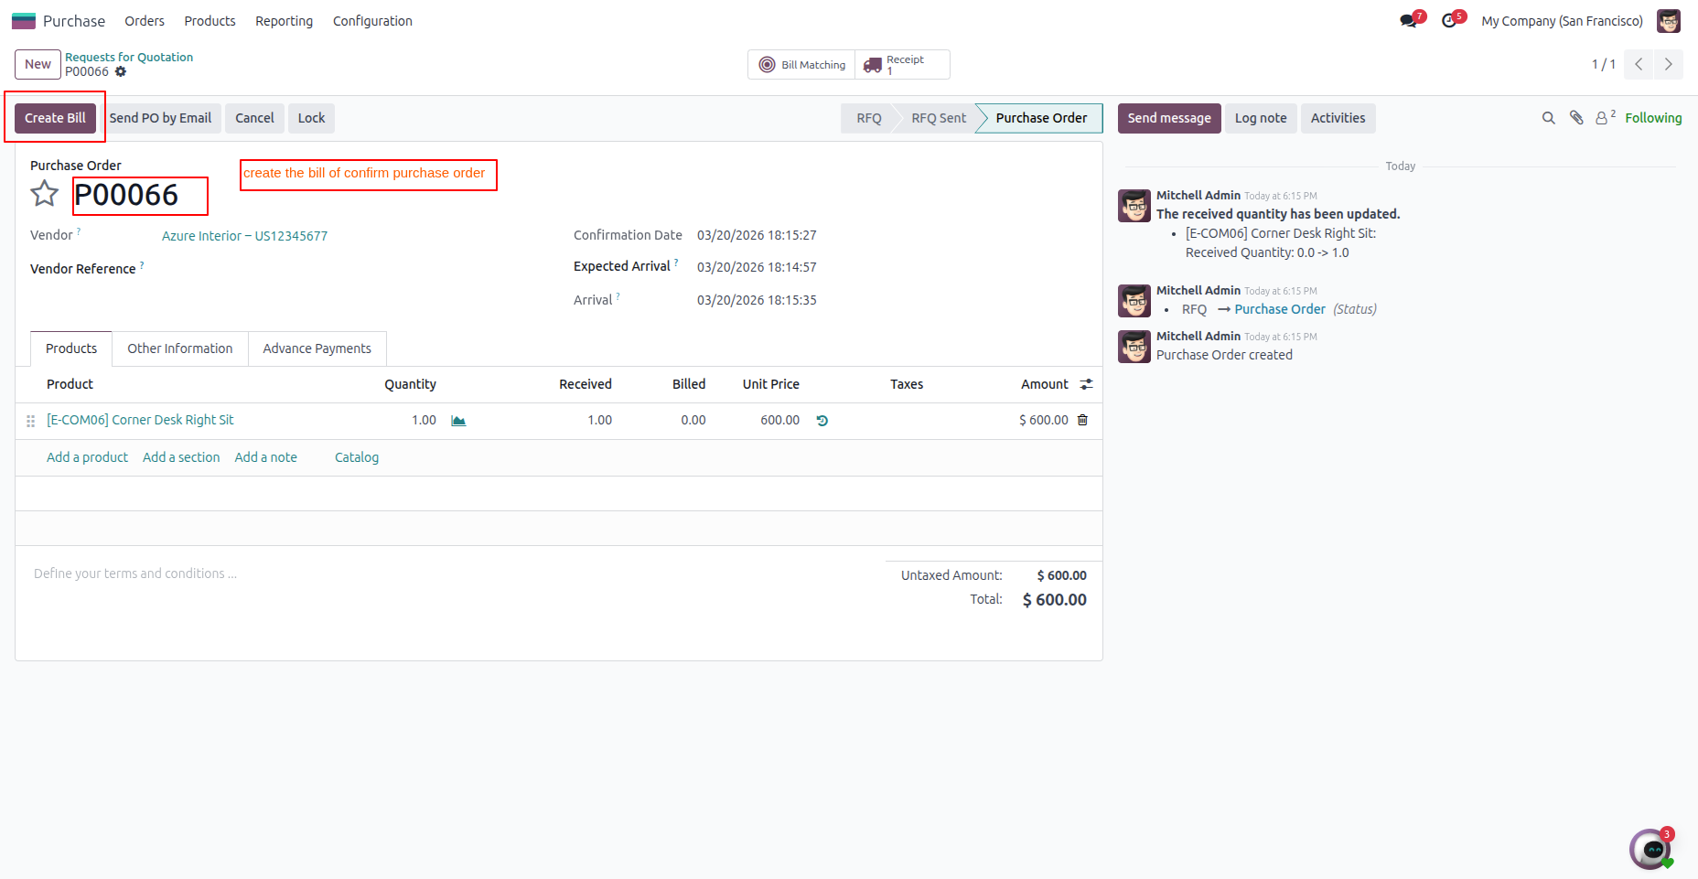Click the Log note button

[x=1261, y=118]
